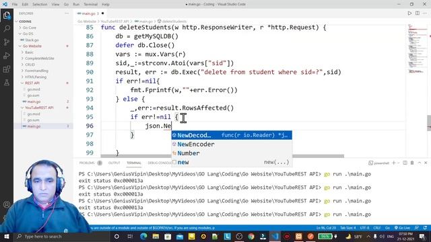Open the Testing flask view
This screenshot has width=431, height=242.
point(7,82)
